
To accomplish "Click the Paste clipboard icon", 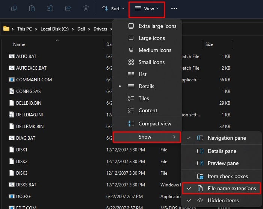I will click(32, 8).
